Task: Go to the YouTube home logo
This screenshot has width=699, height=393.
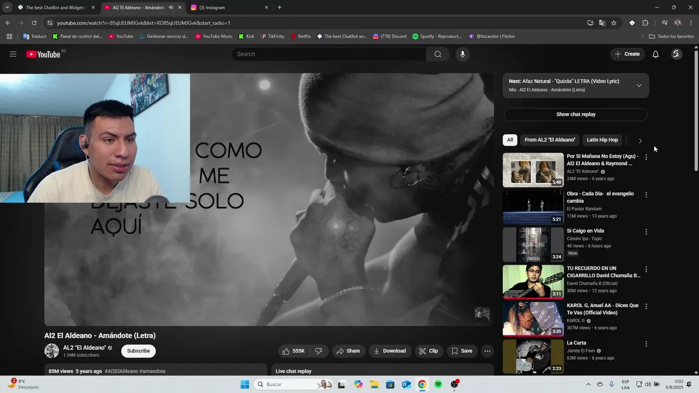Action: coord(43,54)
